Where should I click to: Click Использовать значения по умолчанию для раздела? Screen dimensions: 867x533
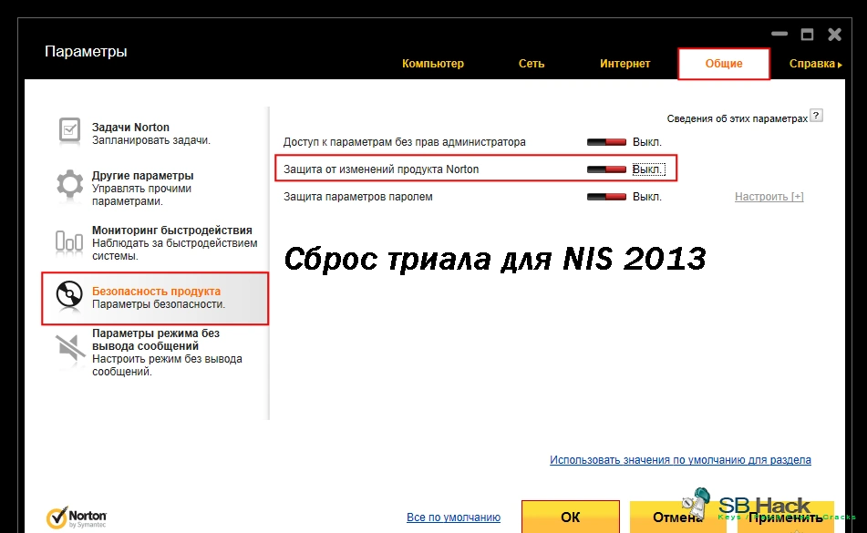tap(680, 459)
